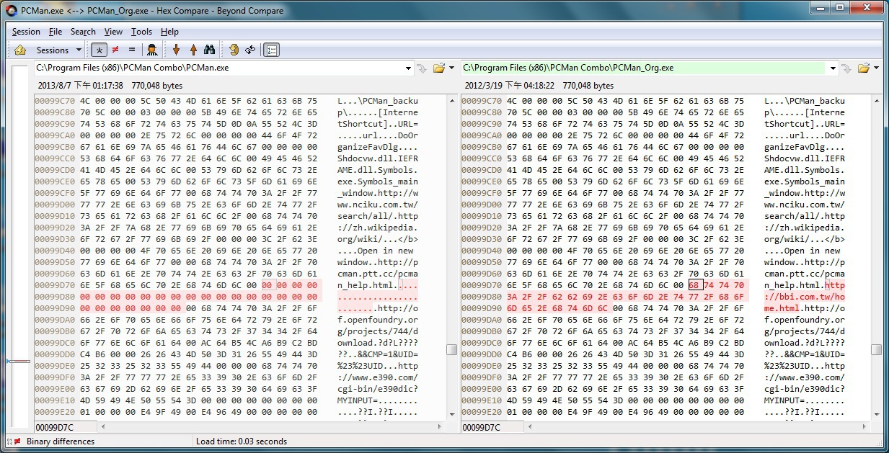Click 'Load time: 0.03 seconds' status text
Image resolution: width=889 pixels, height=453 pixels.
click(x=241, y=441)
